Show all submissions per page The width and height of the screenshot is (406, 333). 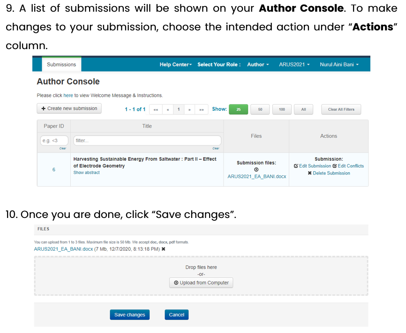(303, 109)
